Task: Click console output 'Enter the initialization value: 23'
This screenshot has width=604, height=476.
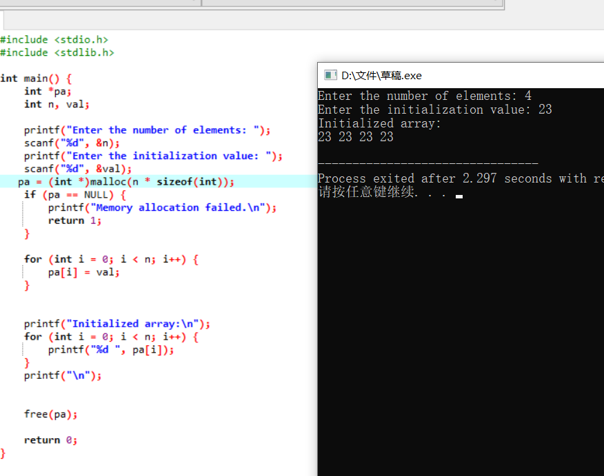Action: pyautogui.click(x=435, y=110)
